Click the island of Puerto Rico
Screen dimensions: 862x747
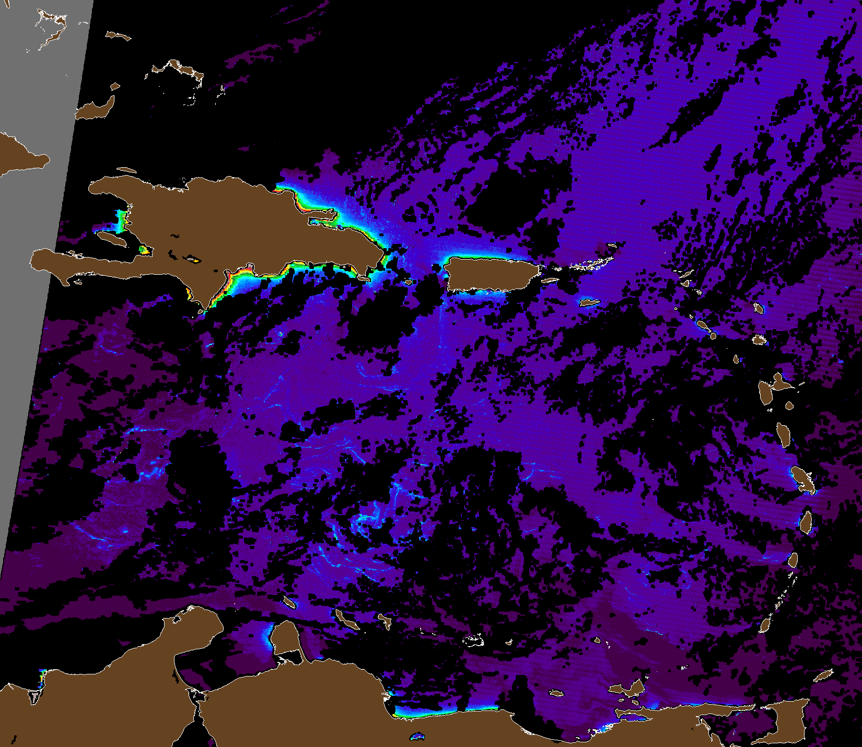coord(491,275)
